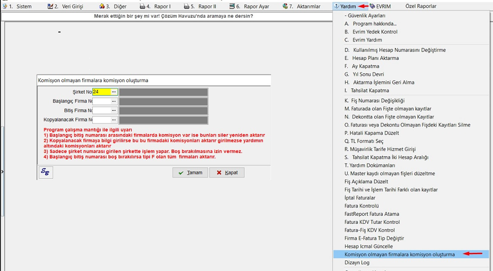Click the Çözüm Havuzu search banner

point(173,16)
